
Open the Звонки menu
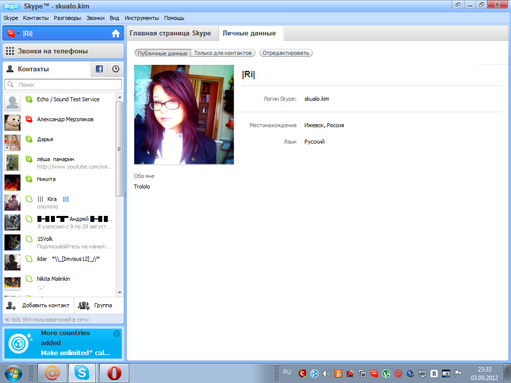pos(95,18)
